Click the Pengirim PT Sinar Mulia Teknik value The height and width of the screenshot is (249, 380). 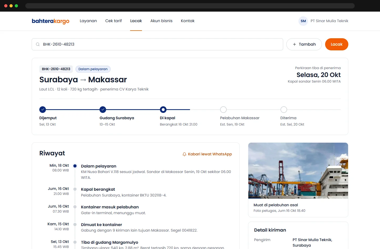click(312, 243)
